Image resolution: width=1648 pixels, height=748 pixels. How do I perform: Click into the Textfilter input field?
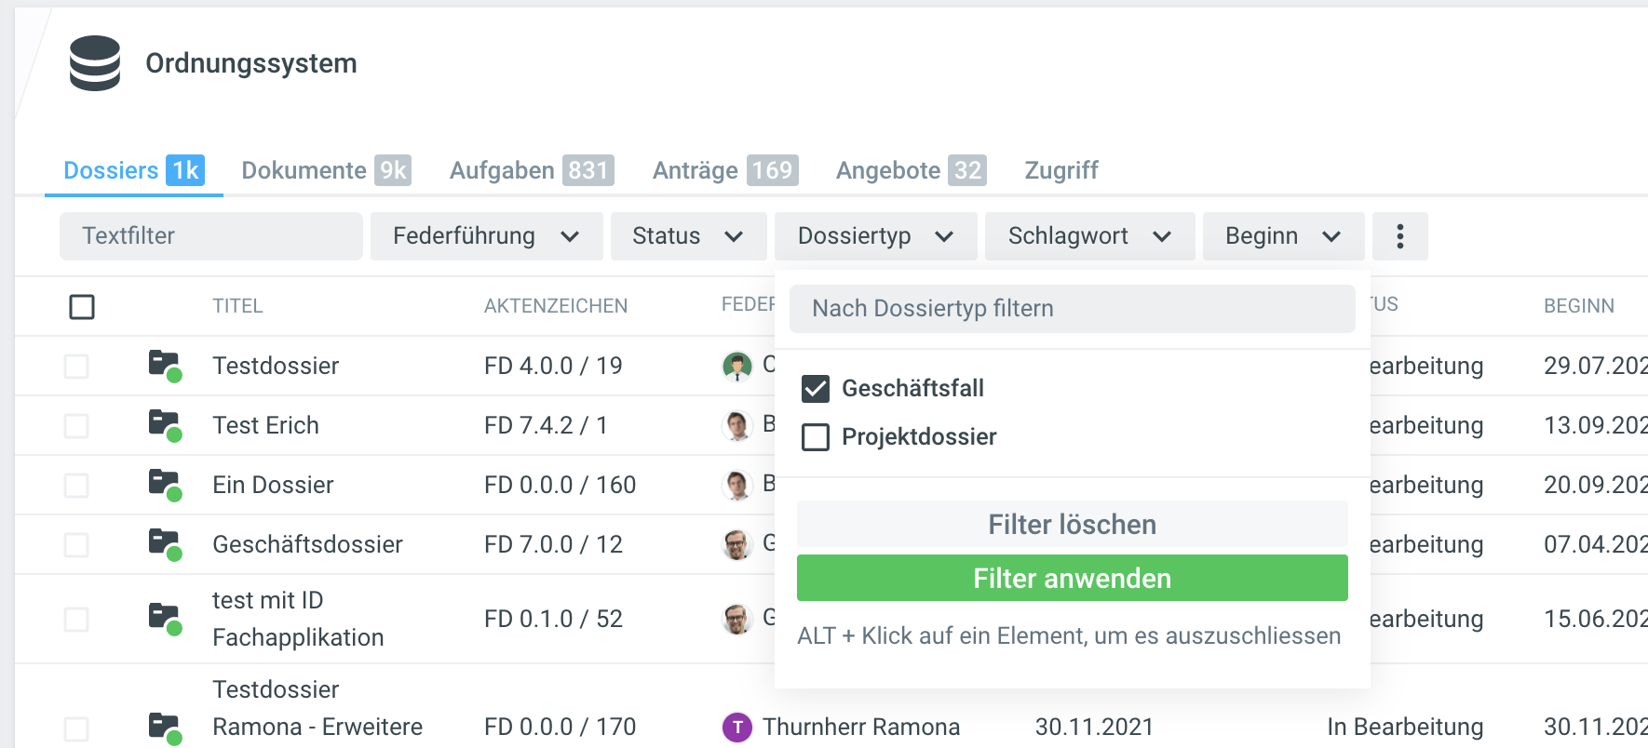tap(211, 236)
